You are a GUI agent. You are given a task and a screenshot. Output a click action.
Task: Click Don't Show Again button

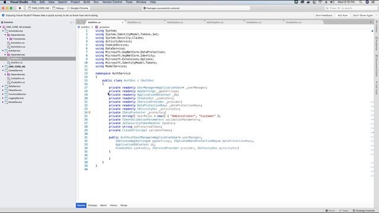click(x=363, y=15)
